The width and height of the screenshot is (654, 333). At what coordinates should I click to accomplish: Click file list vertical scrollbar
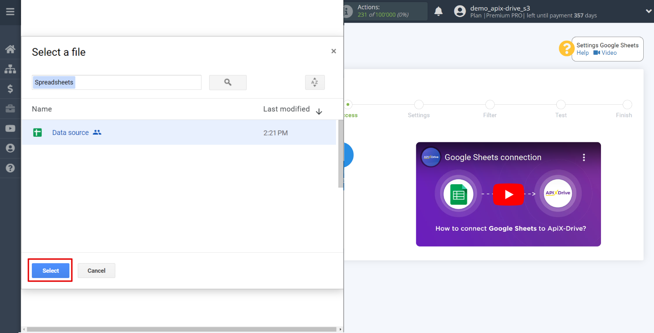pos(341,154)
